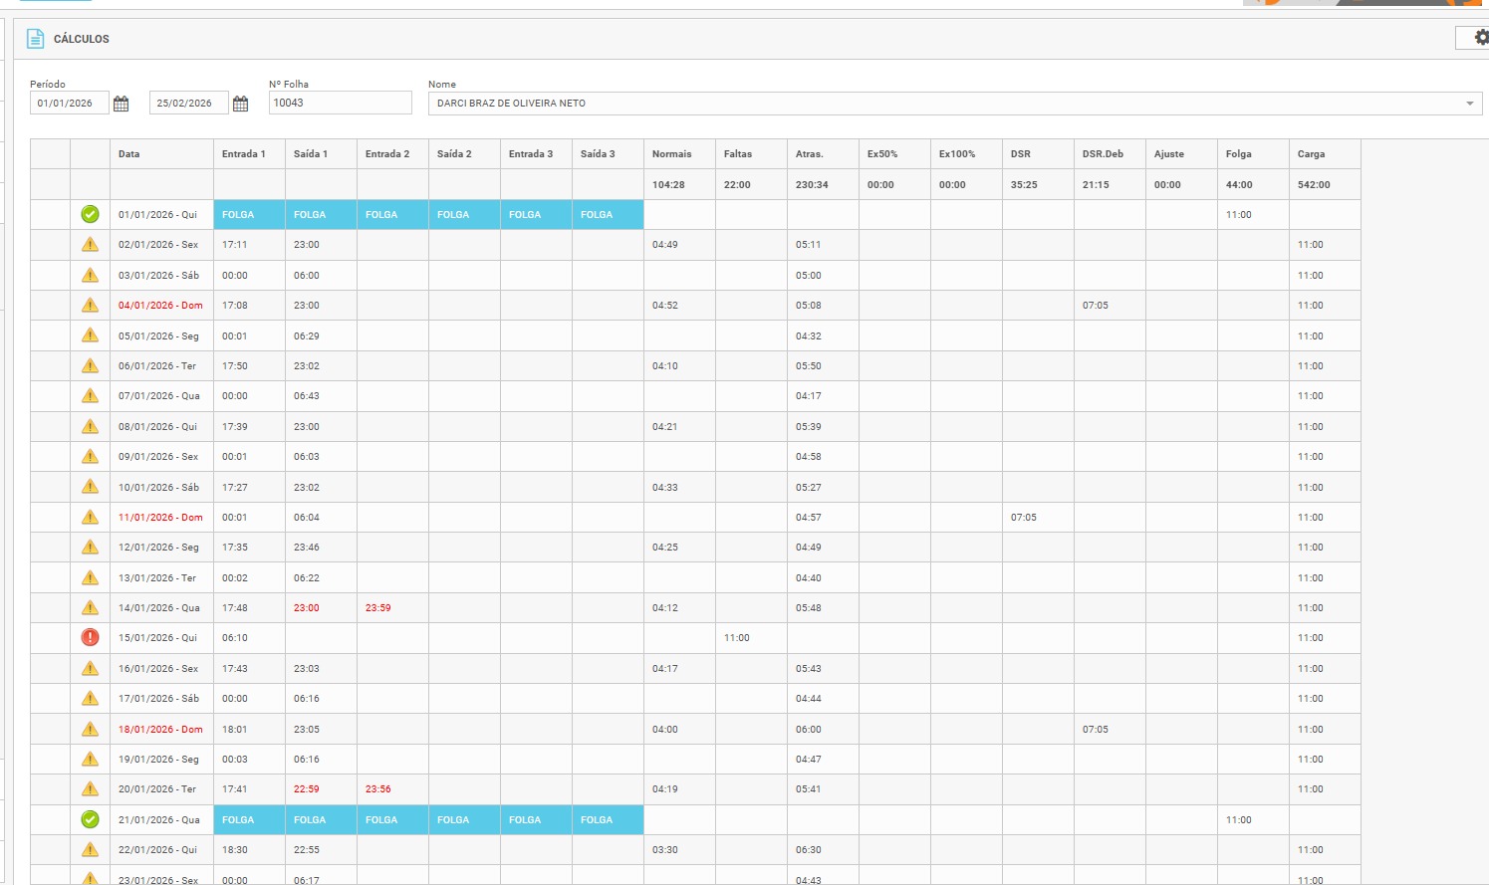Click the Nº Folha input field
Viewport: 1489px width, 885px height.
pos(340,103)
